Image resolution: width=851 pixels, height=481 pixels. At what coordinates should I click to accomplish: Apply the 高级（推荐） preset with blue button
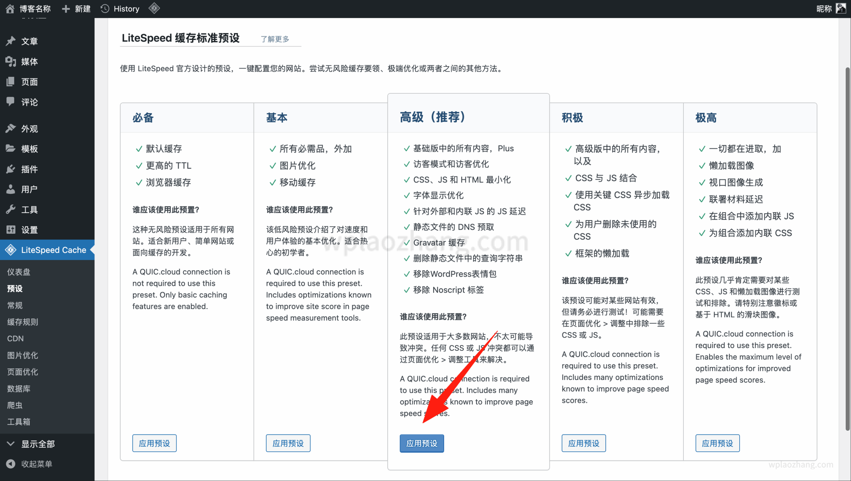click(x=422, y=443)
